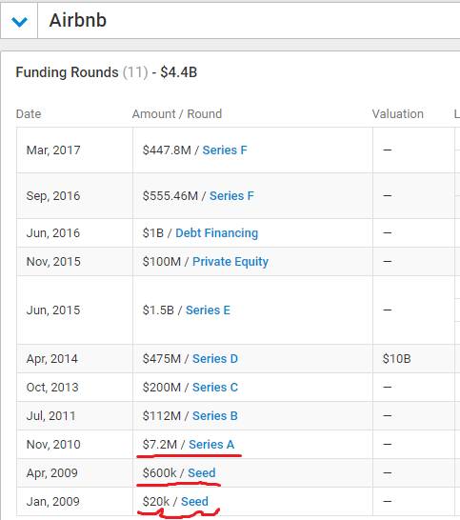Open the Series A round link
This screenshot has width=460, height=520.
[x=211, y=445]
